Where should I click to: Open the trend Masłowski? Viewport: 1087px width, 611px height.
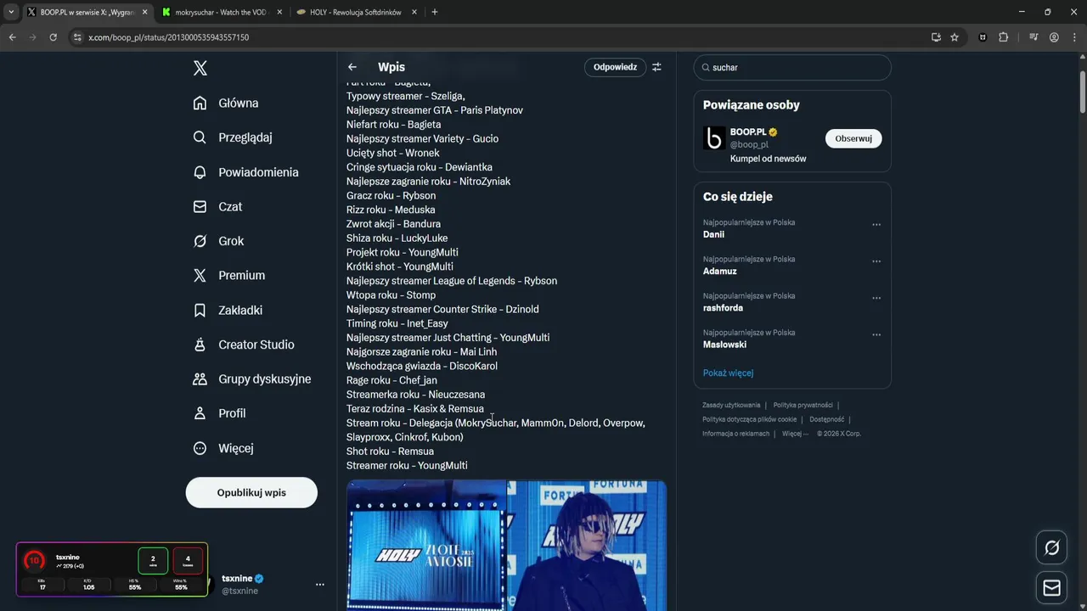click(724, 345)
